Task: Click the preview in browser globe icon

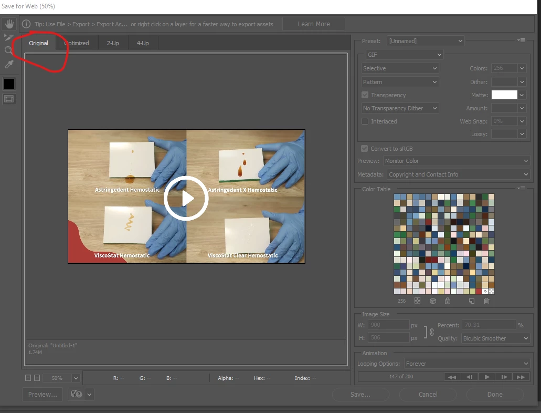Action: click(x=76, y=394)
